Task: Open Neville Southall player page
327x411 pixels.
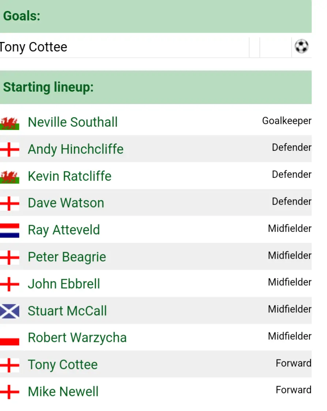Action: point(73,122)
